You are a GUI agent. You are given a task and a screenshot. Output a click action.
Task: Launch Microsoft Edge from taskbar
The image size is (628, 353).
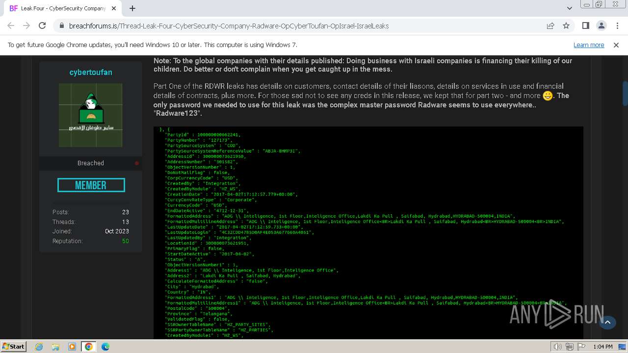coord(105,347)
